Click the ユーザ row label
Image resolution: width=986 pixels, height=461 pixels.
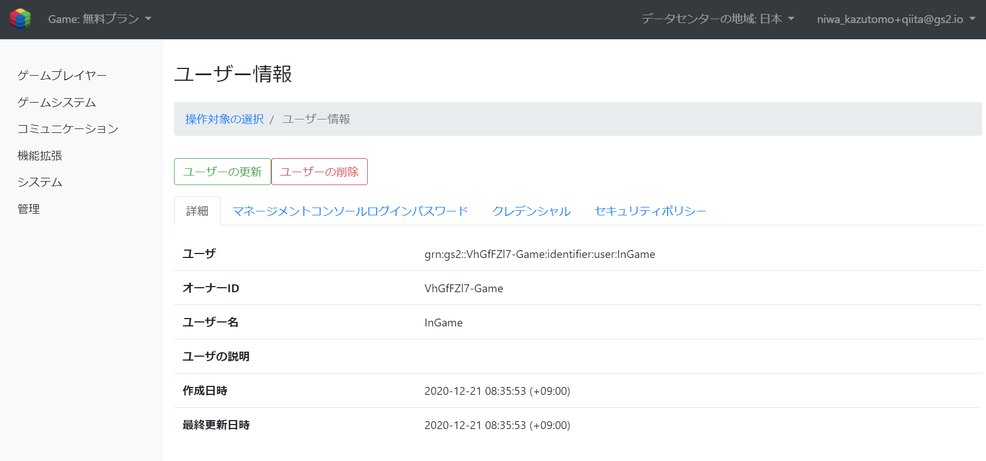[x=199, y=253]
